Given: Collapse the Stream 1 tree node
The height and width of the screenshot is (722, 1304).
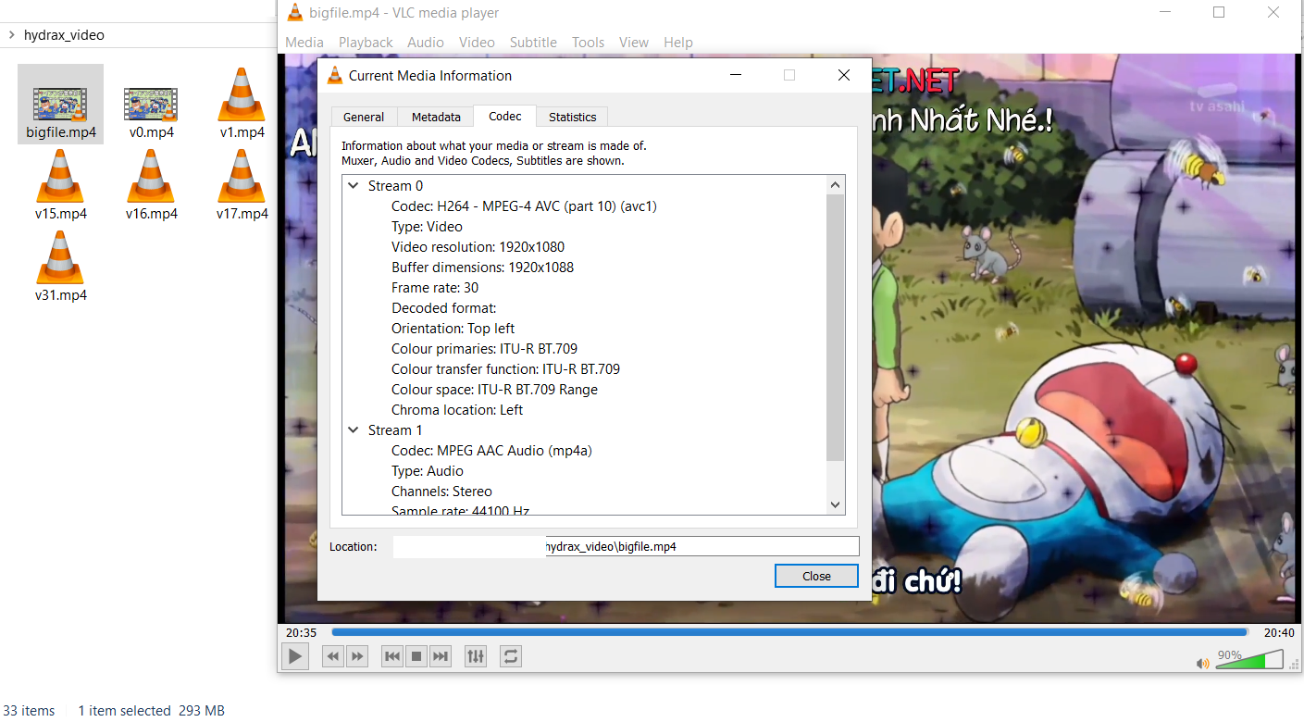Looking at the screenshot, I should [x=354, y=430].
